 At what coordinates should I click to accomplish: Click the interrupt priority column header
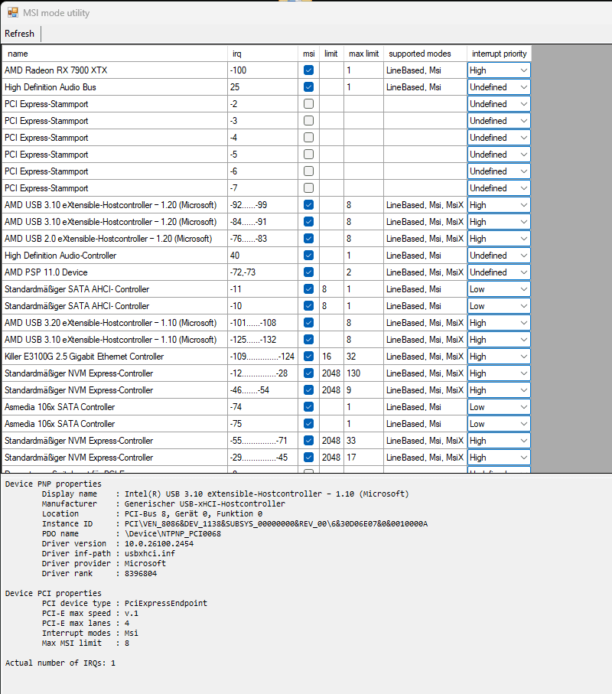coord(499,54)
